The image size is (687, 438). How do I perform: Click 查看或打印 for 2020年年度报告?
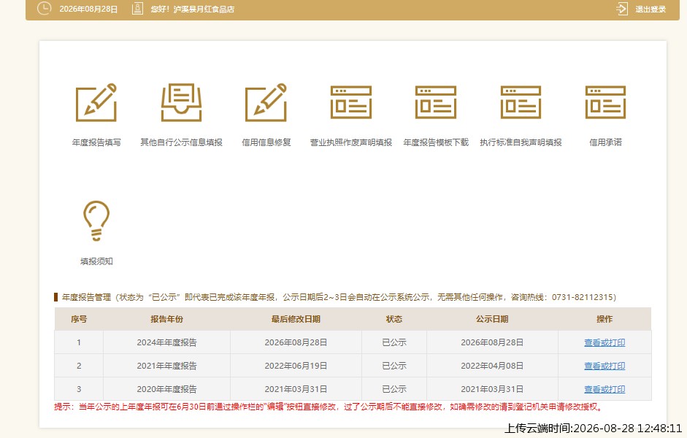605,389
